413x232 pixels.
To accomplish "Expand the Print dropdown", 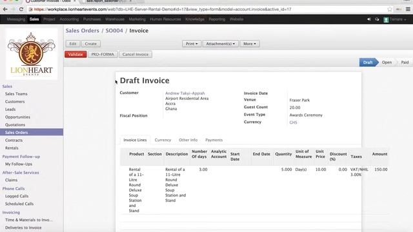I will [x=192, y=44].
